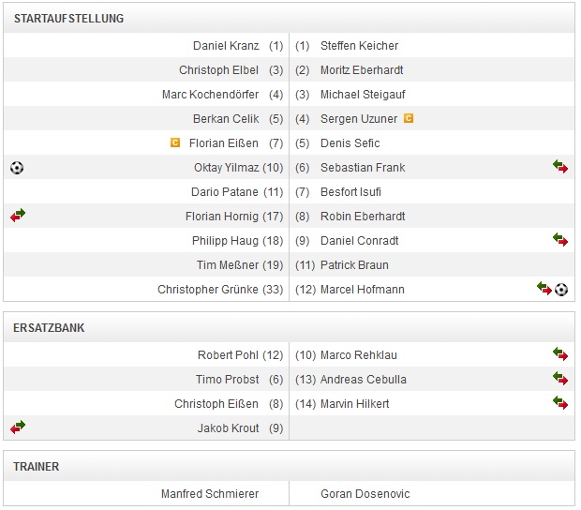Select substitute Robert Pohl
The height and width of the screenshot is (510, 581).
229,355
